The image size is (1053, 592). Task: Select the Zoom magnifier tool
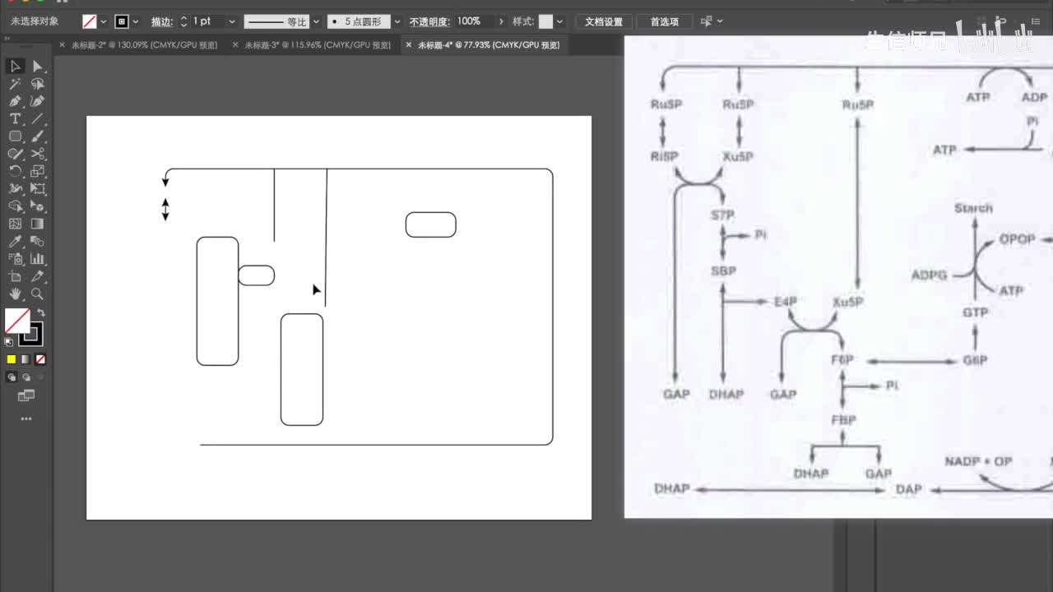[x=38, y=294]
